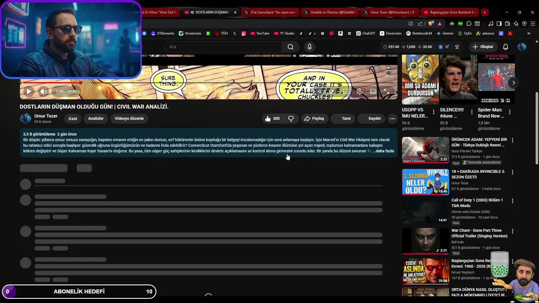Expand description with ...daha fazla
Image resolution: width=539 pixels, height=303 pixels.
click(383, 151)
